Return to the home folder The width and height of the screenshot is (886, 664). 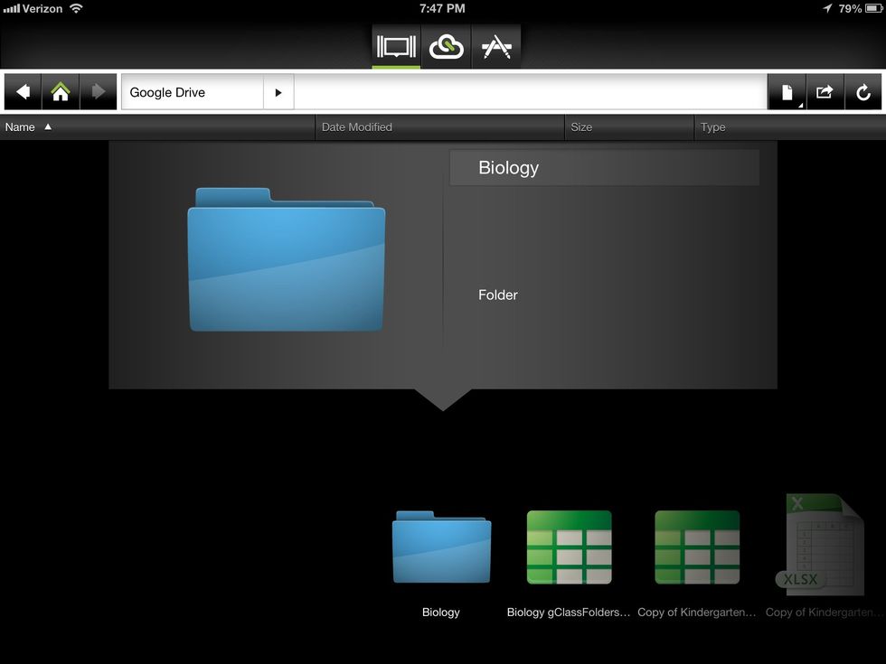60,91
